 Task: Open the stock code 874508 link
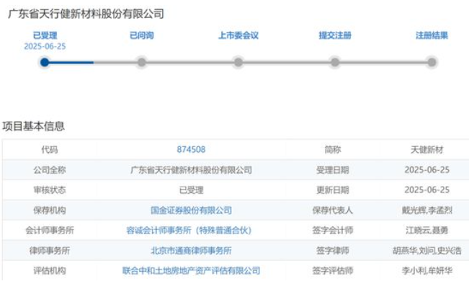191,149
